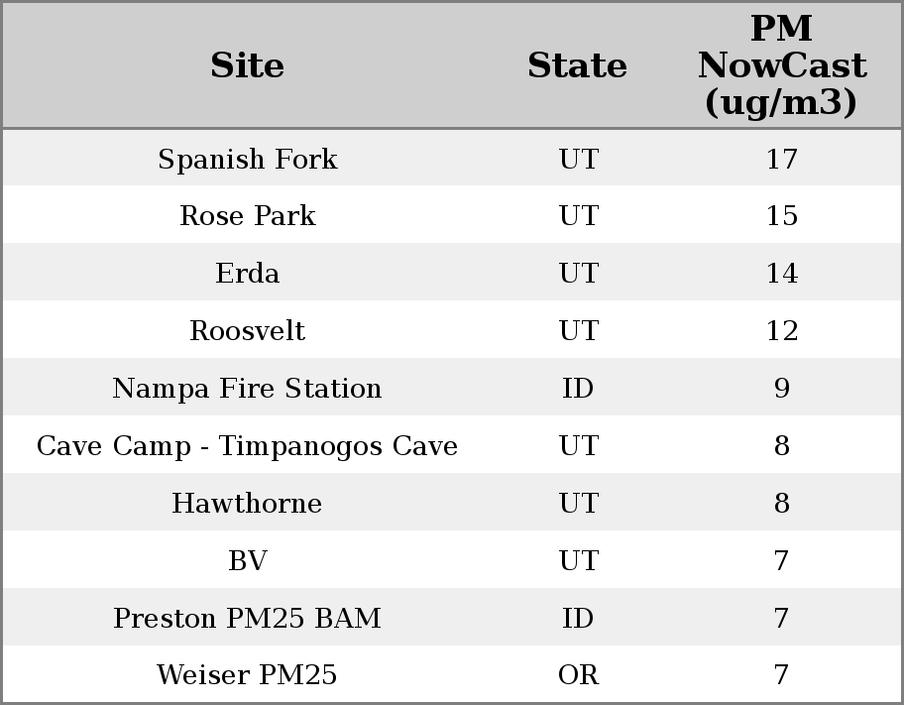The height and width of the screenshot is (705, 904).
Task: Select the Nampa Fire Station site name
Action: click(247, 389)
